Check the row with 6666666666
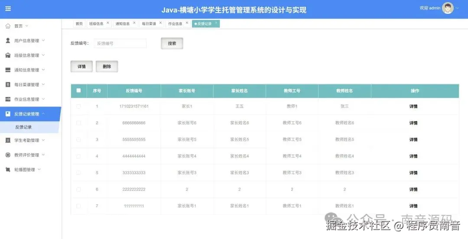The height and width of the screenshot is (239, 468). 78,123
